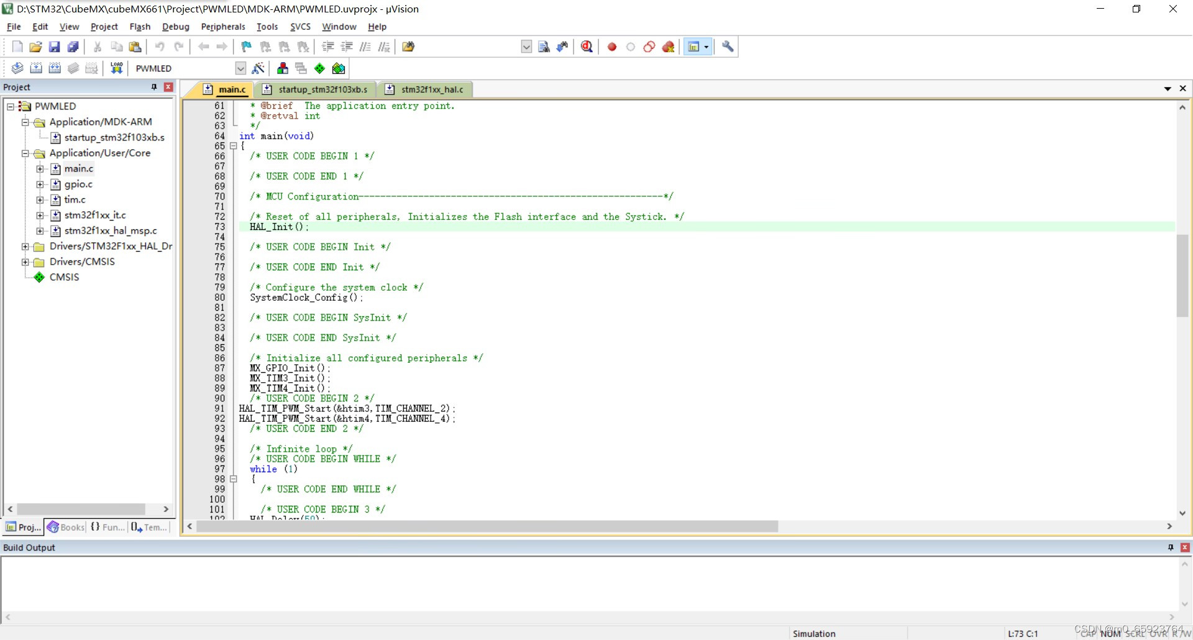Toggle enable/disable breakpoint hollow circle

pos(631,47)
